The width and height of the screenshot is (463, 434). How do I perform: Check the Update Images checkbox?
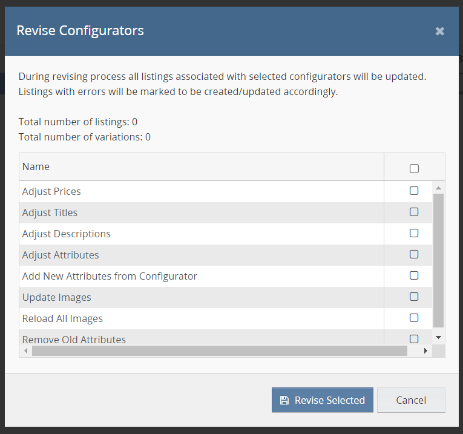(x=414, y=297)
